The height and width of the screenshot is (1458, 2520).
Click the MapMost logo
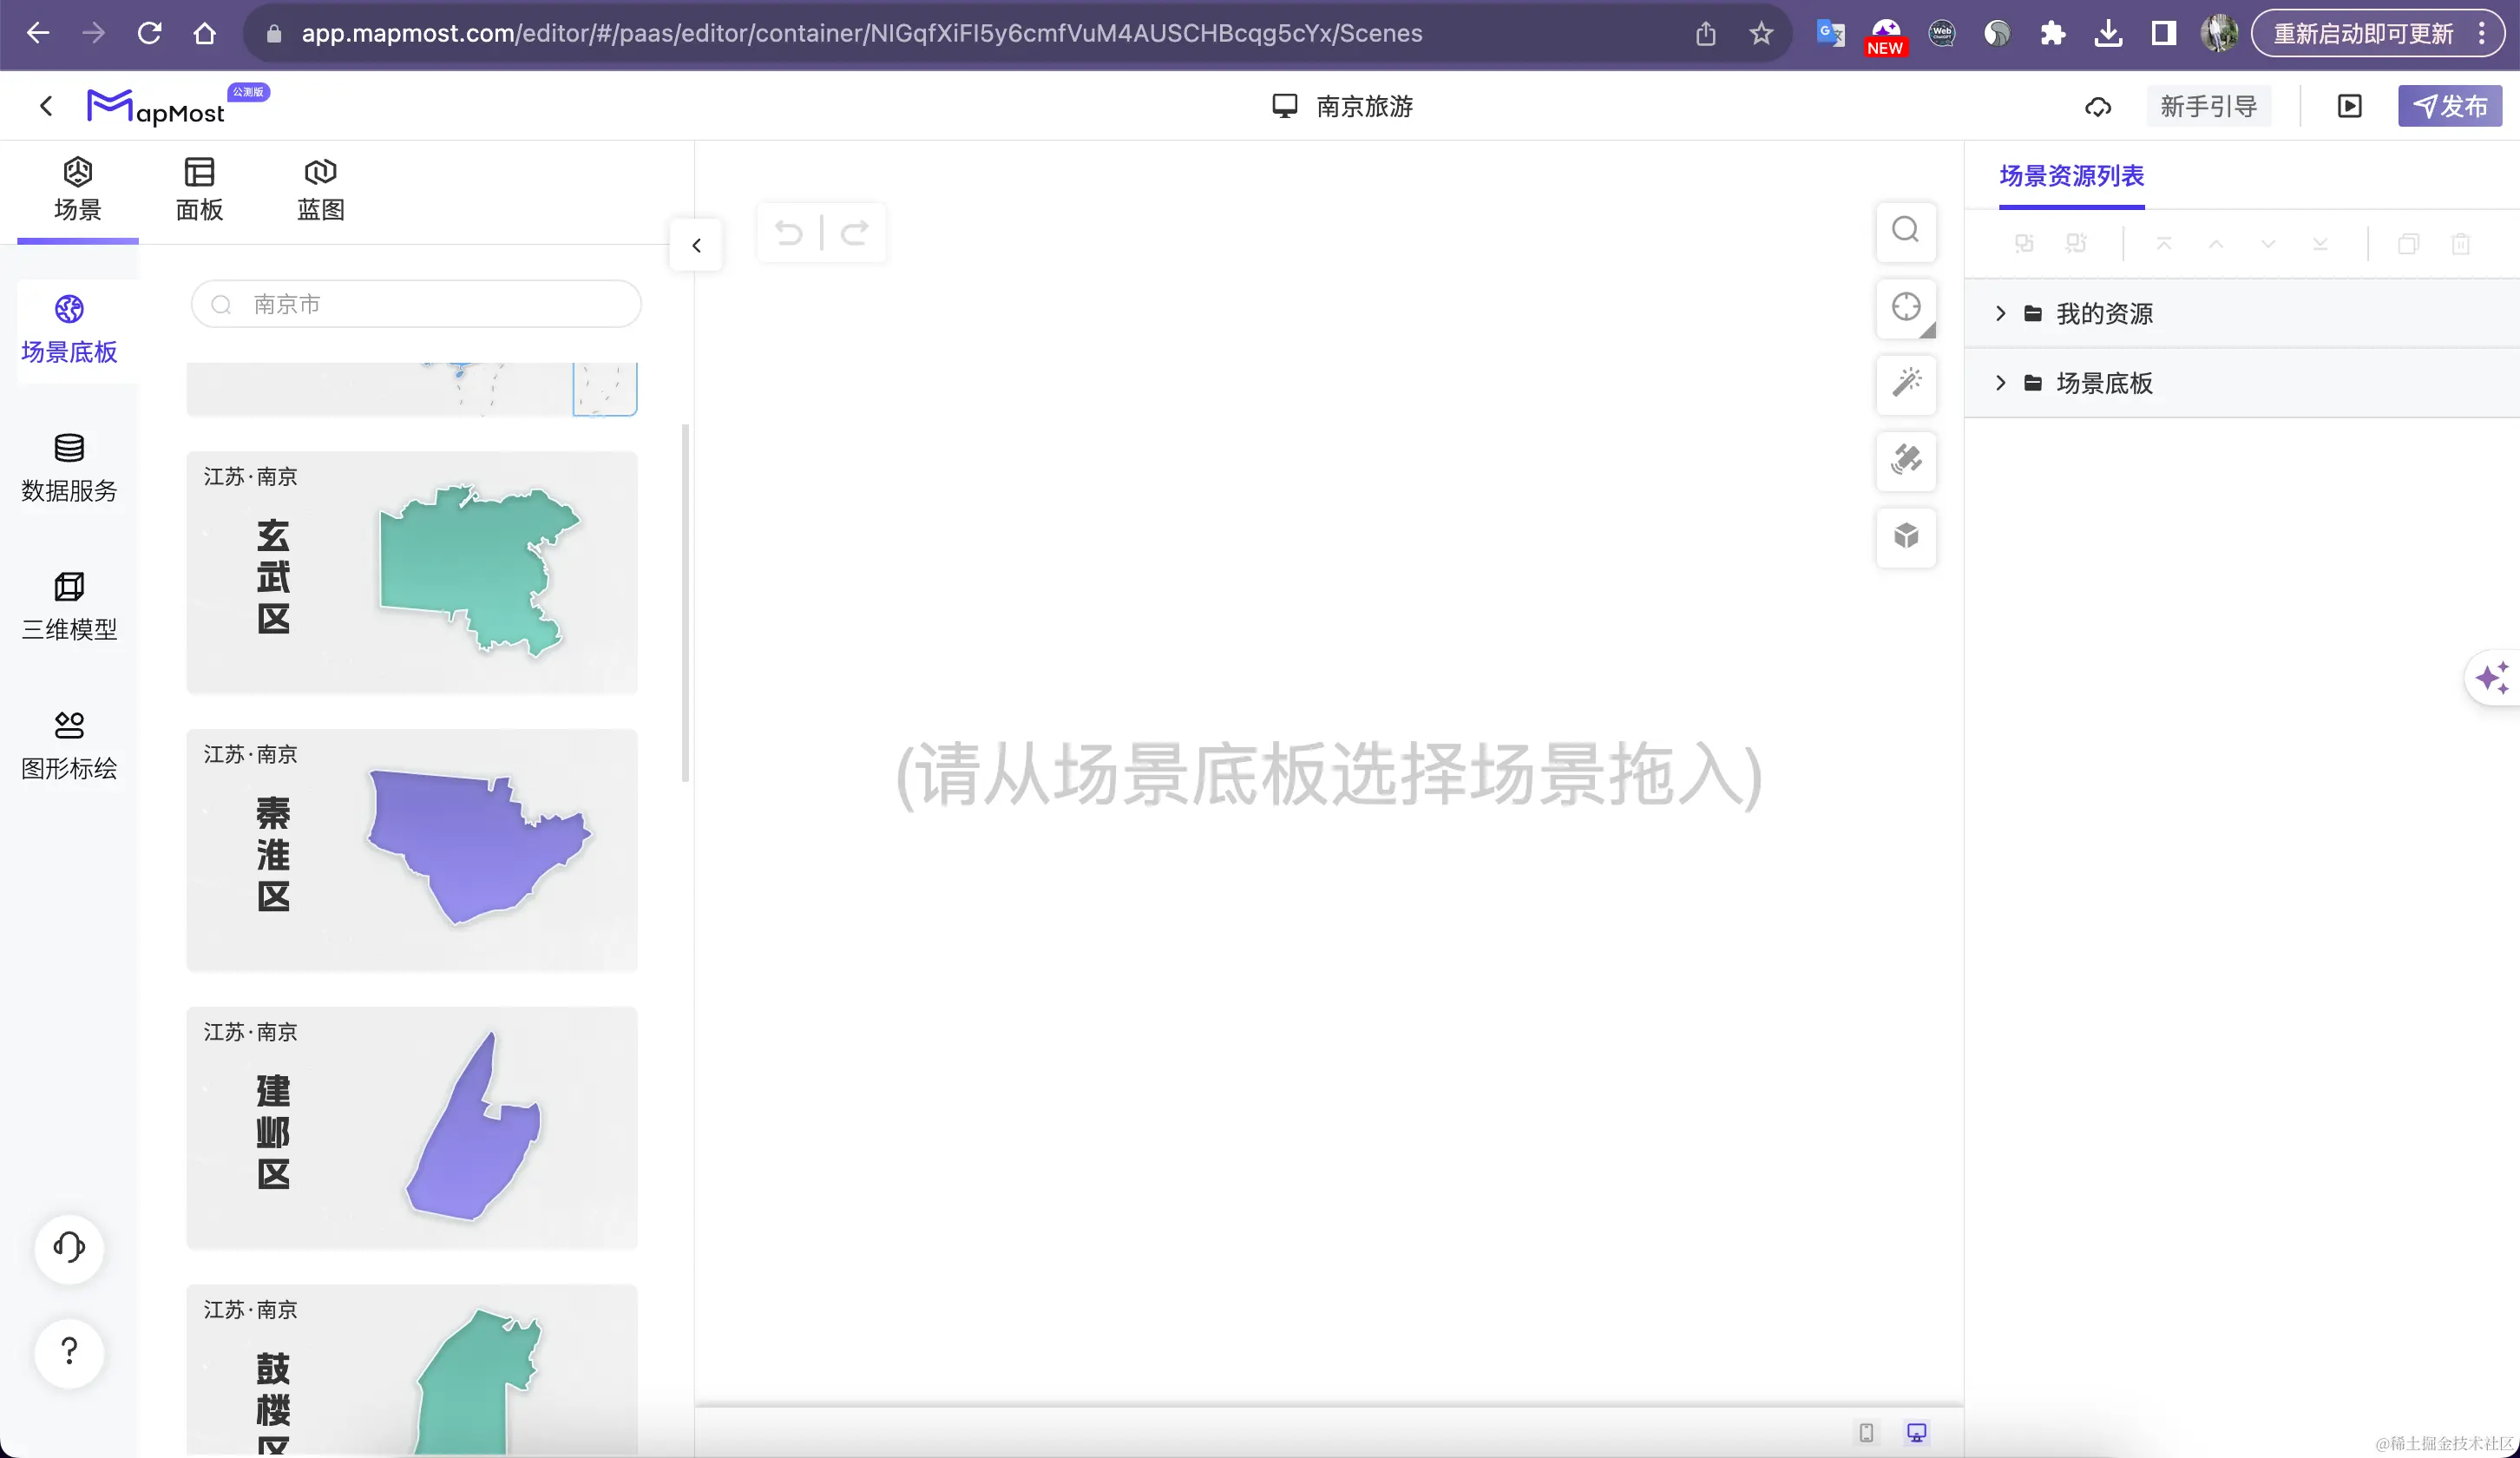[x=156, y=107]
